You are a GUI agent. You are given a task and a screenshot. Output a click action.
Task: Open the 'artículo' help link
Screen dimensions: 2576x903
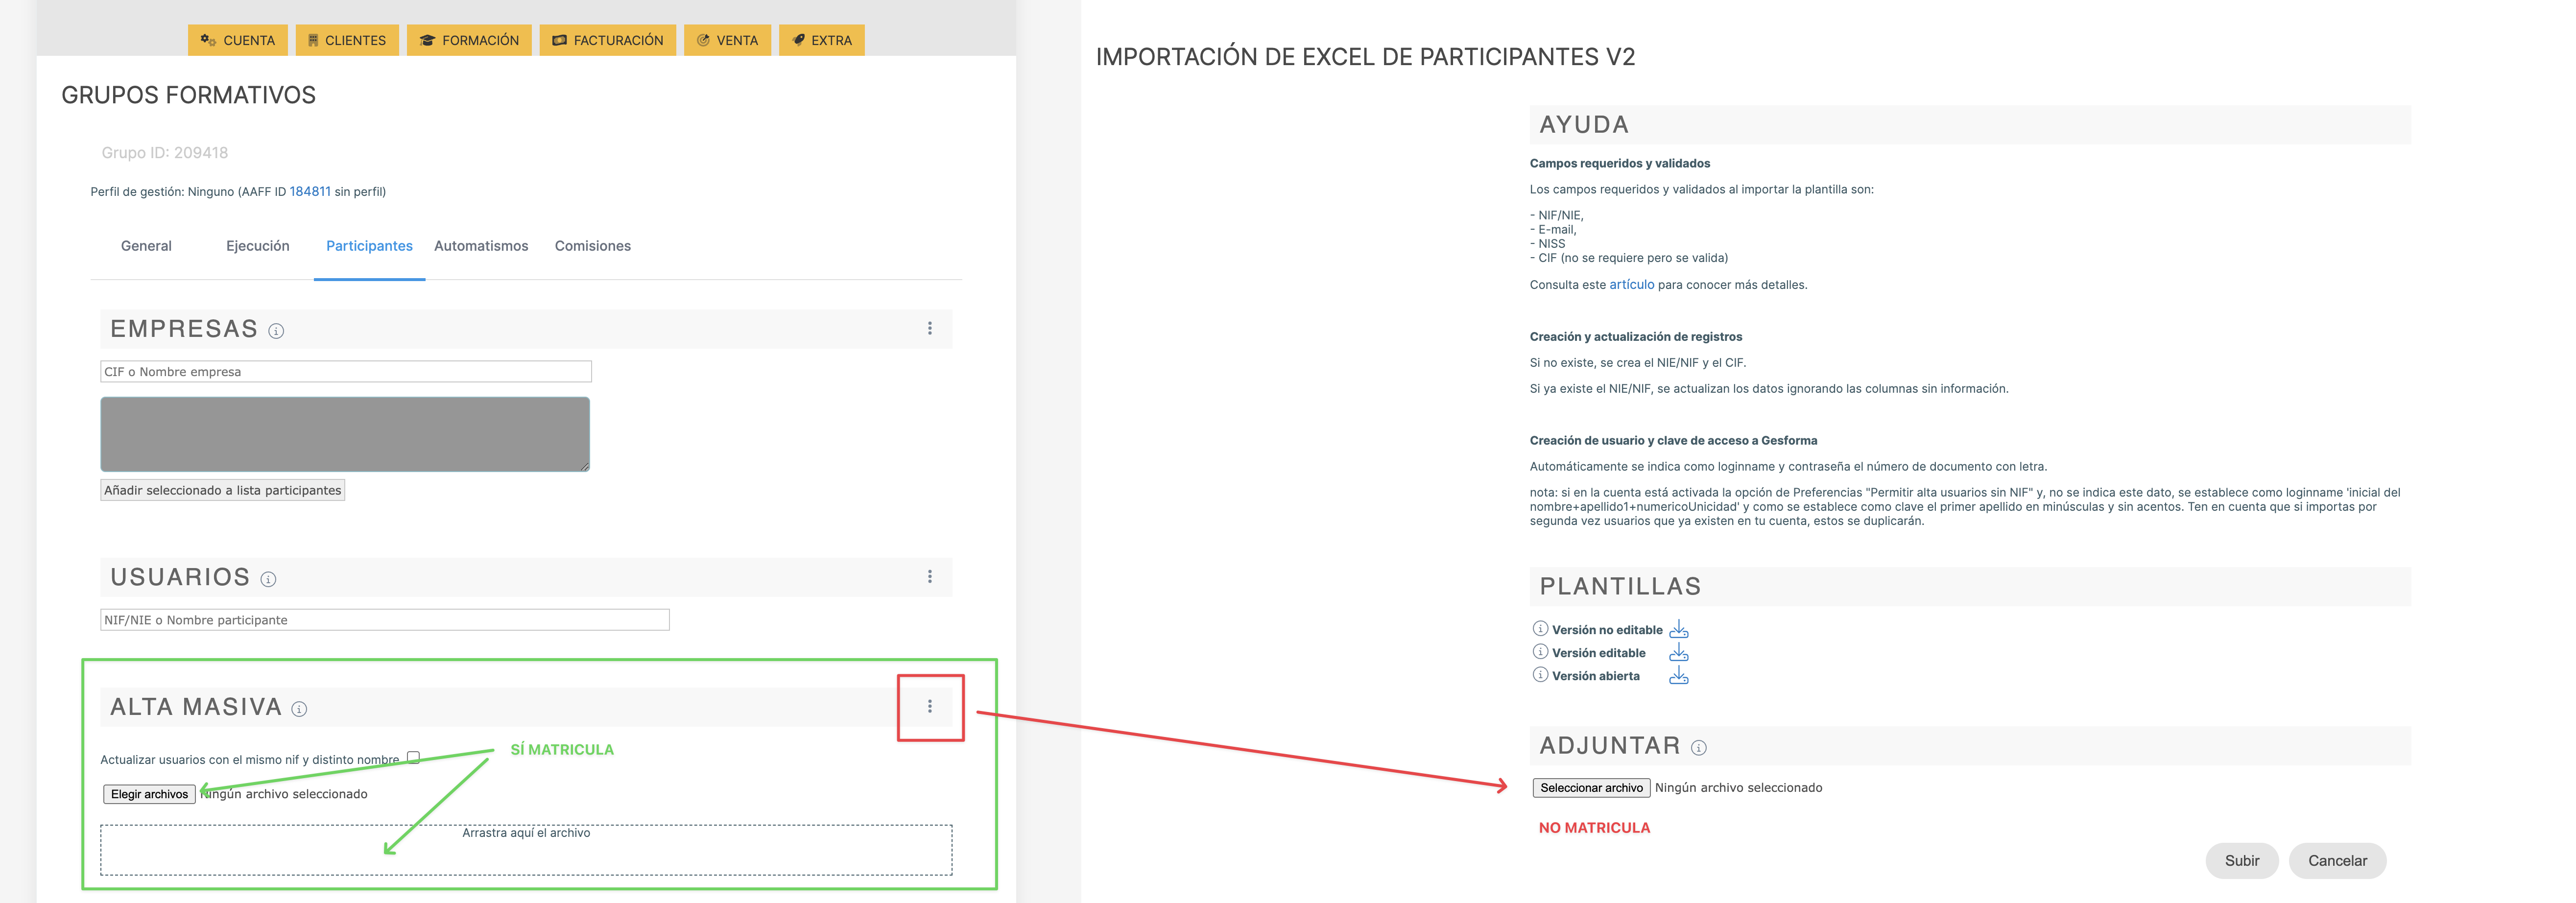click(1631, 285)
